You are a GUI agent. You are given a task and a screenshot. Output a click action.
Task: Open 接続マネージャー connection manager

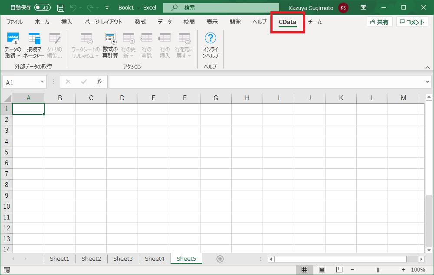click(x=34, y=46)
